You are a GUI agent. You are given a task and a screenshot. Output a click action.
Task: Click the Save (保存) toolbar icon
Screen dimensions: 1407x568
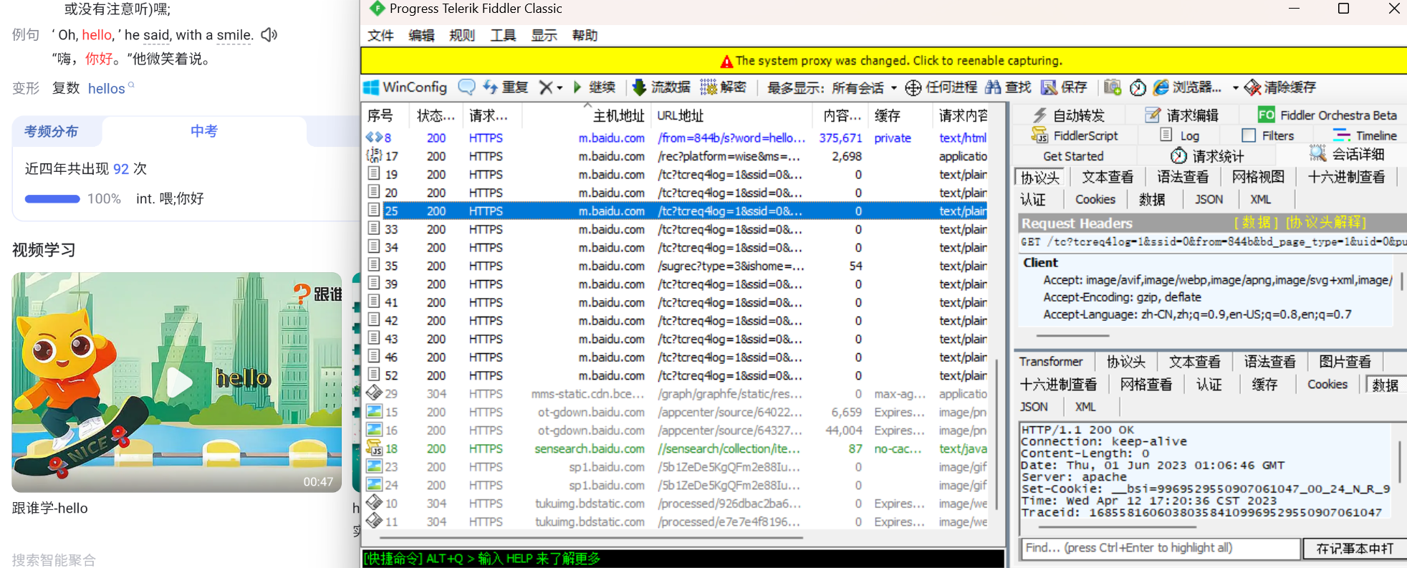click(x=1049, y=87)
